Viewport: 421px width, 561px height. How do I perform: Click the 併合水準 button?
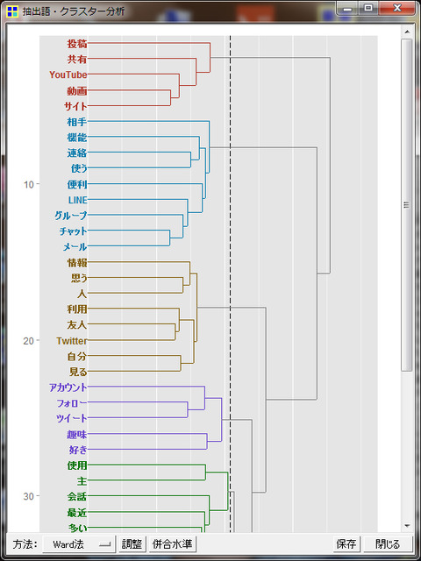click(x=173, y=544)
